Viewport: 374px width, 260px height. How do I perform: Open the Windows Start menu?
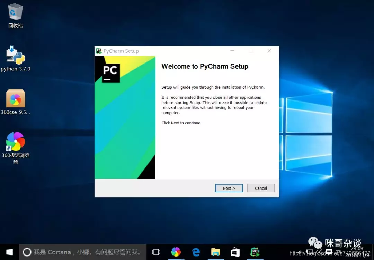point(9,252)
